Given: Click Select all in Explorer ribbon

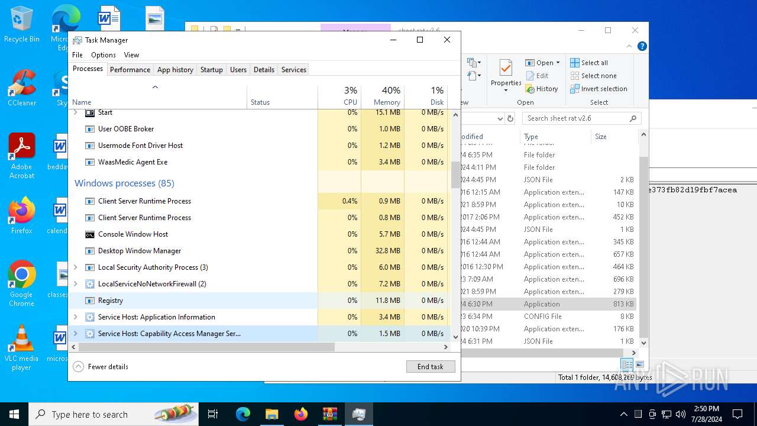Looking at the screenshot, I should point(589,63).
